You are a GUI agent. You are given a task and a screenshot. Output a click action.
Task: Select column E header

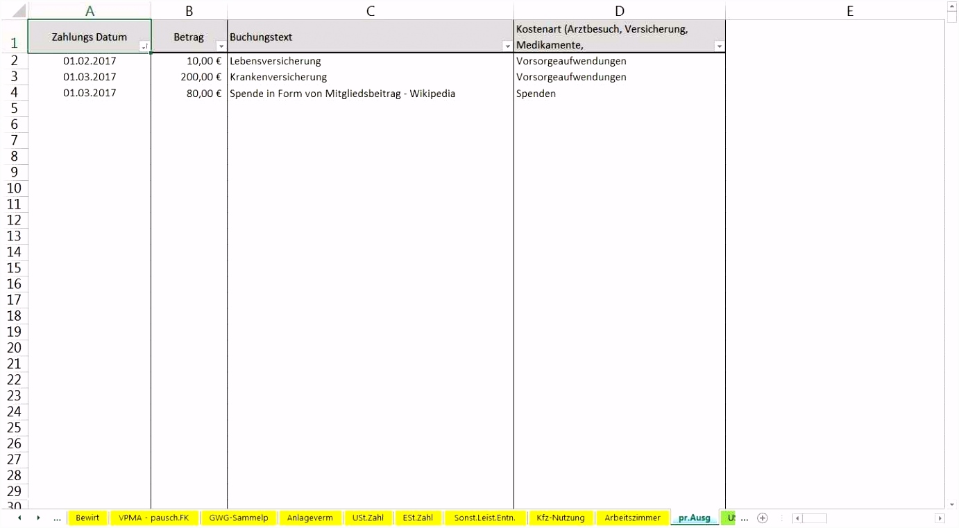[849, 11]
